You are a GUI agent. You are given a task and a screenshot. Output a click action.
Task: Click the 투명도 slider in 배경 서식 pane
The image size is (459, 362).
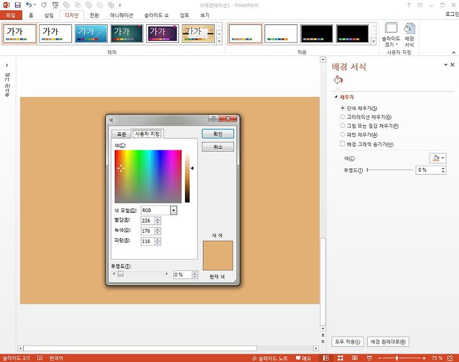[390, 170]
